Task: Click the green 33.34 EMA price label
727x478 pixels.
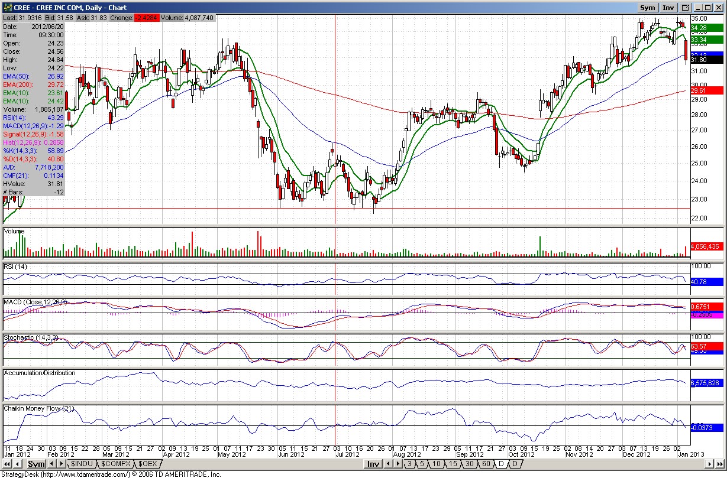Action: tap(707, 40)
